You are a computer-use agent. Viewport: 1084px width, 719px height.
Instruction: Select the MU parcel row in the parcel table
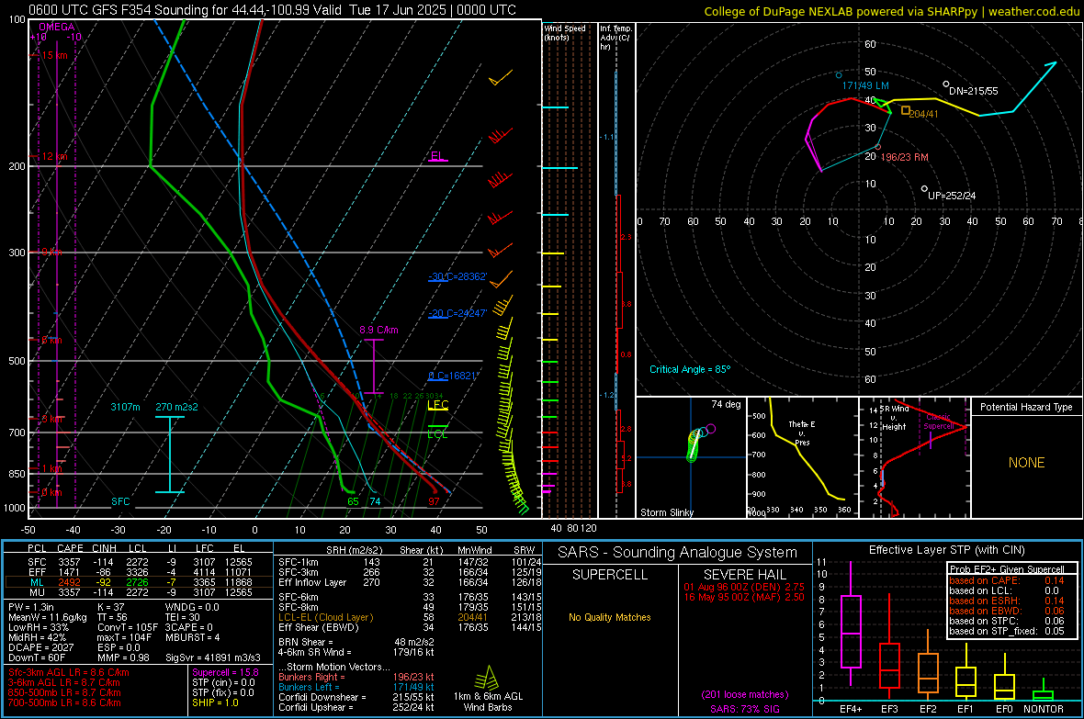tap(138, 592)
